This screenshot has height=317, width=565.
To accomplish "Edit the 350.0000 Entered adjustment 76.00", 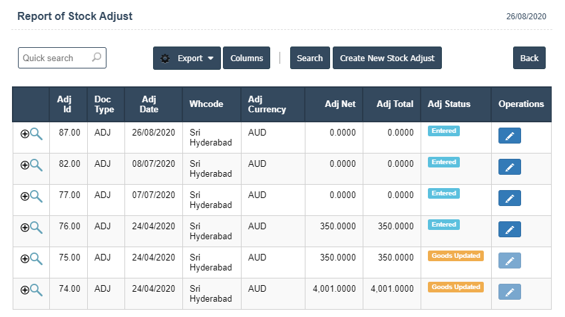I will pos(509,230).
